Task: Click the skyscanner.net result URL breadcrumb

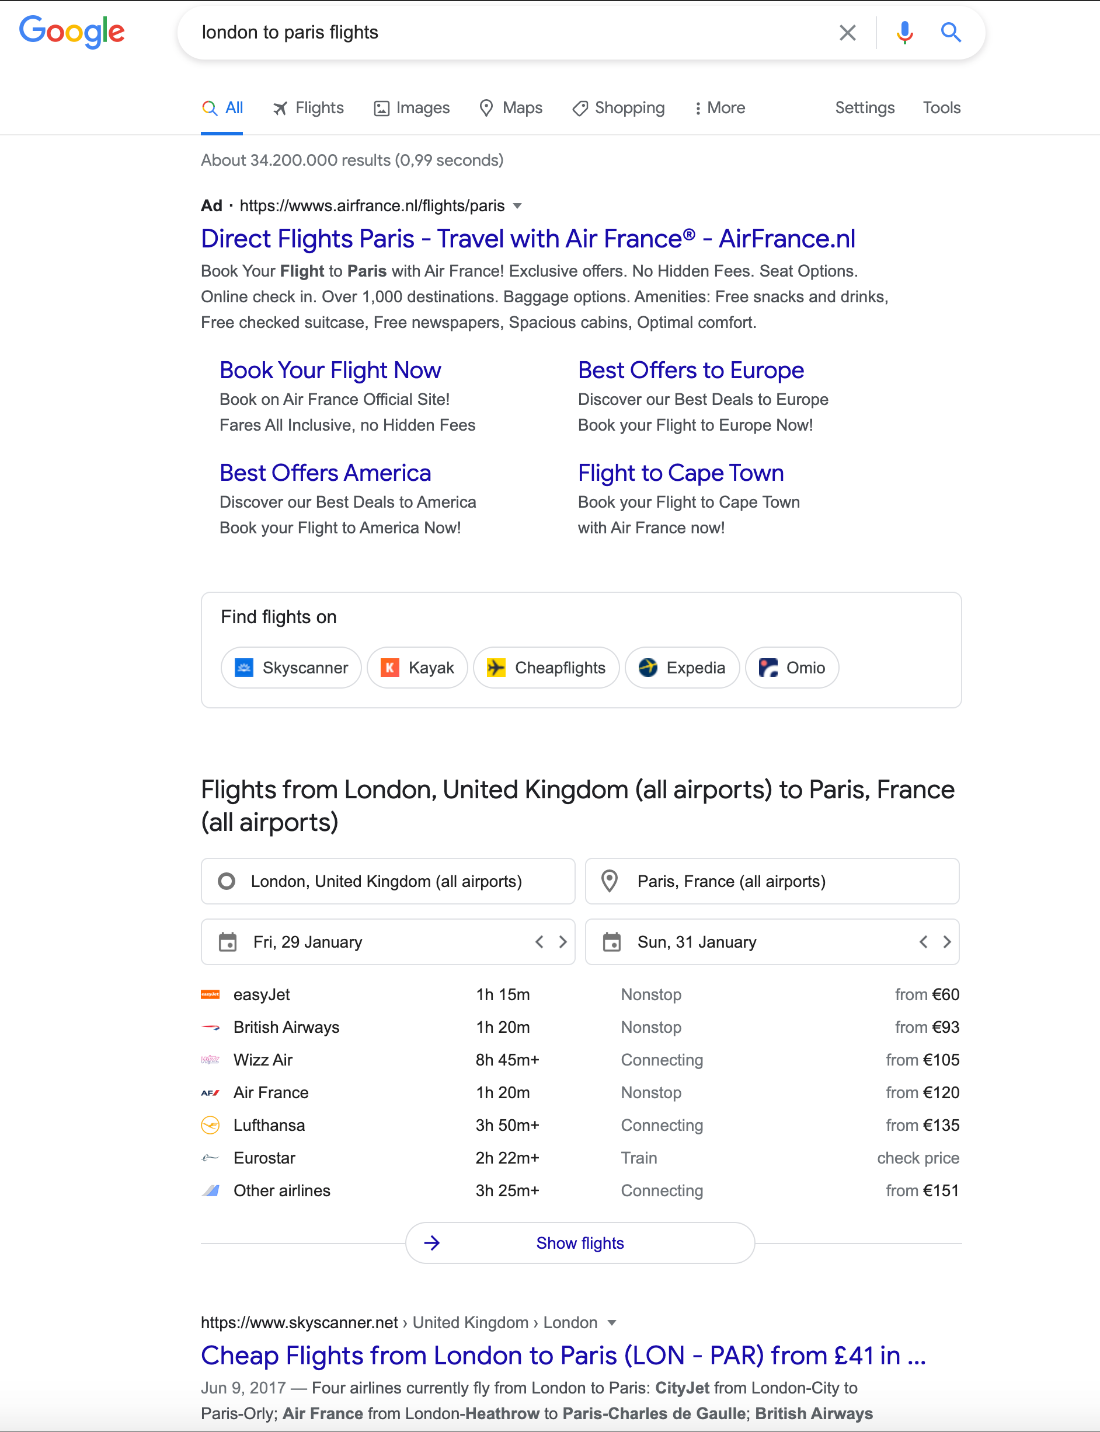Action: tap(399, 1323)
